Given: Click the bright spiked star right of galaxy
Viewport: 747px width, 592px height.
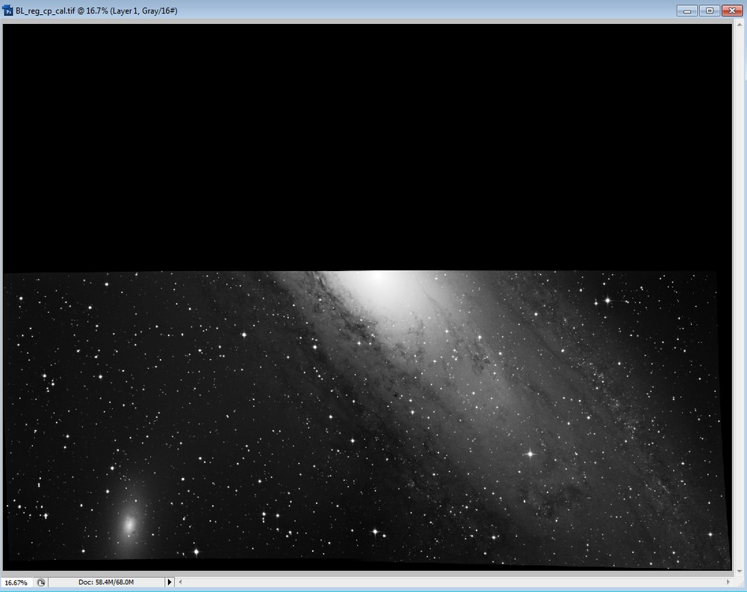Looking at the screenshot, I should coord(530,453).
